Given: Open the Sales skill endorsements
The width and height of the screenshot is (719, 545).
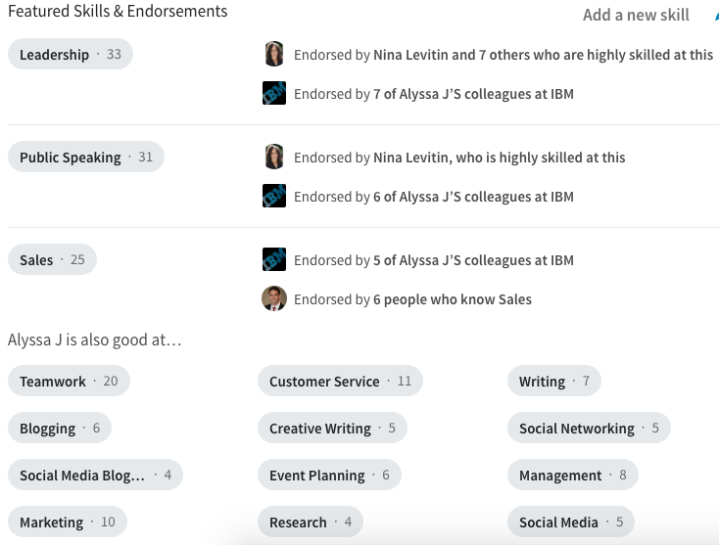Looking at the screenshot, I should (52, 260).
